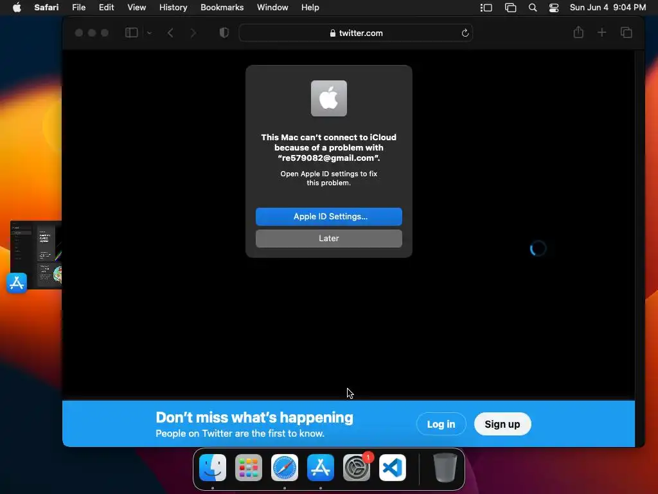This screenshot has width=658, height=494.
Task: Open Finder from the Dock
Action: (x=213, y=468)
